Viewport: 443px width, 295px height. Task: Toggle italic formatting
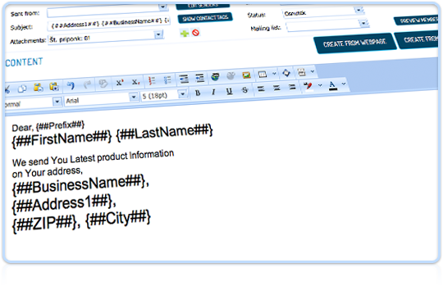coord(213,92)
